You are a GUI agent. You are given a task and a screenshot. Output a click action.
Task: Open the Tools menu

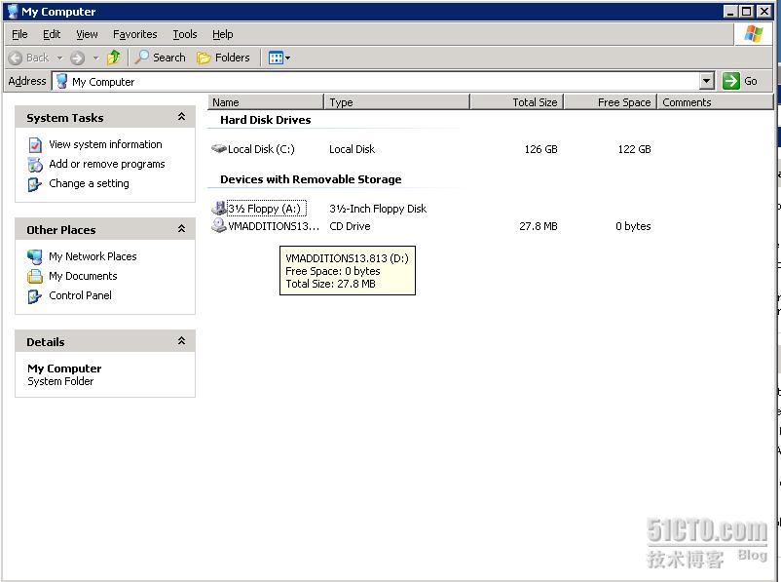[x=185, y=34]
